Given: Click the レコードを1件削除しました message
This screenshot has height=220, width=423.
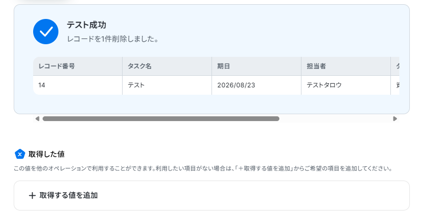Looking at the screenshot, I should point(113,39).
